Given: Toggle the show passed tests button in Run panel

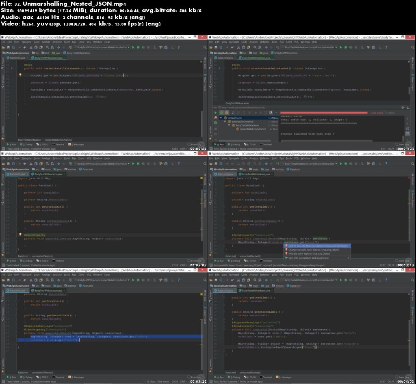Looking at the screenshot, I should point(221,113).
